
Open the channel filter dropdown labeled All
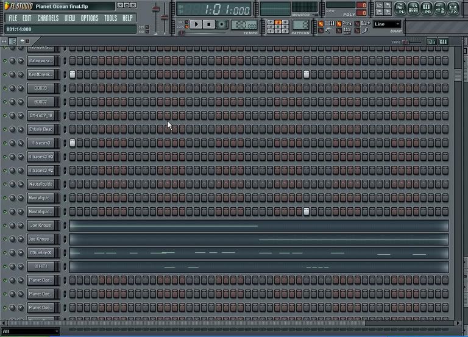click(x=30, y=331)
